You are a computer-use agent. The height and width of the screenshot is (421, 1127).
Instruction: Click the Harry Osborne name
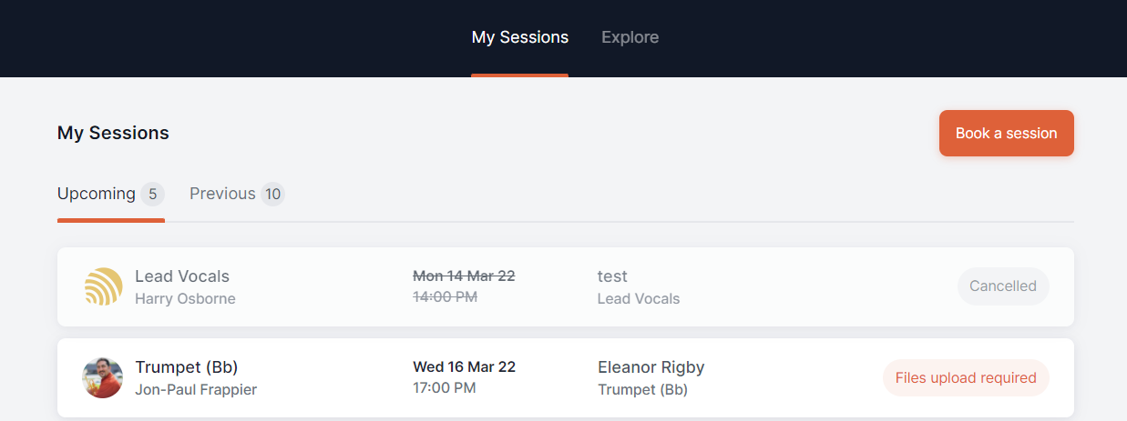click(x=185, y=298)
